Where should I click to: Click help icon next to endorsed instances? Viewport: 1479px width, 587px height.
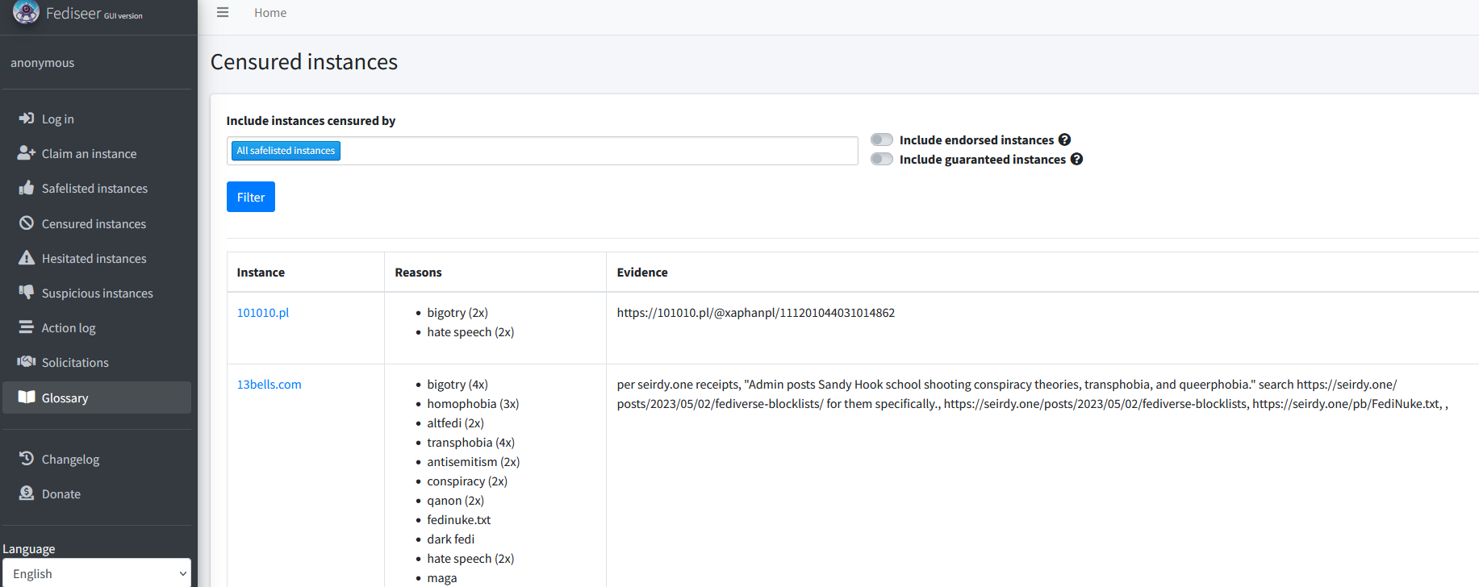click(x=1064, y=139)
